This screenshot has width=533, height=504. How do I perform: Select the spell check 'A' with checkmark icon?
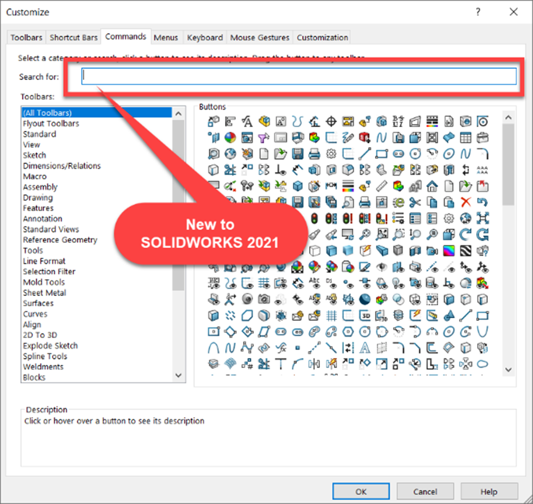247,121
